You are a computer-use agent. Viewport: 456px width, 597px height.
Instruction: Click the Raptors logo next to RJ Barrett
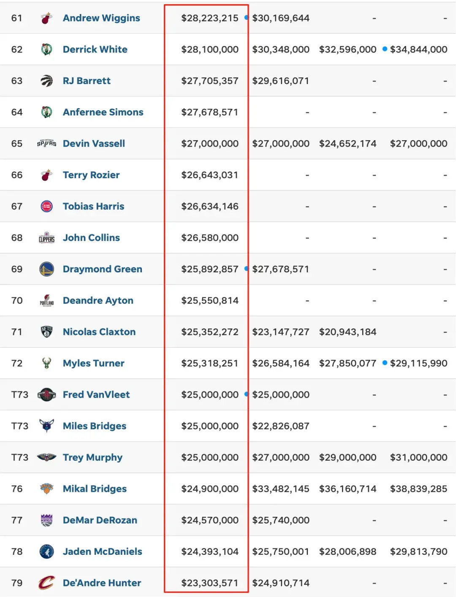(x=46, y=81)
